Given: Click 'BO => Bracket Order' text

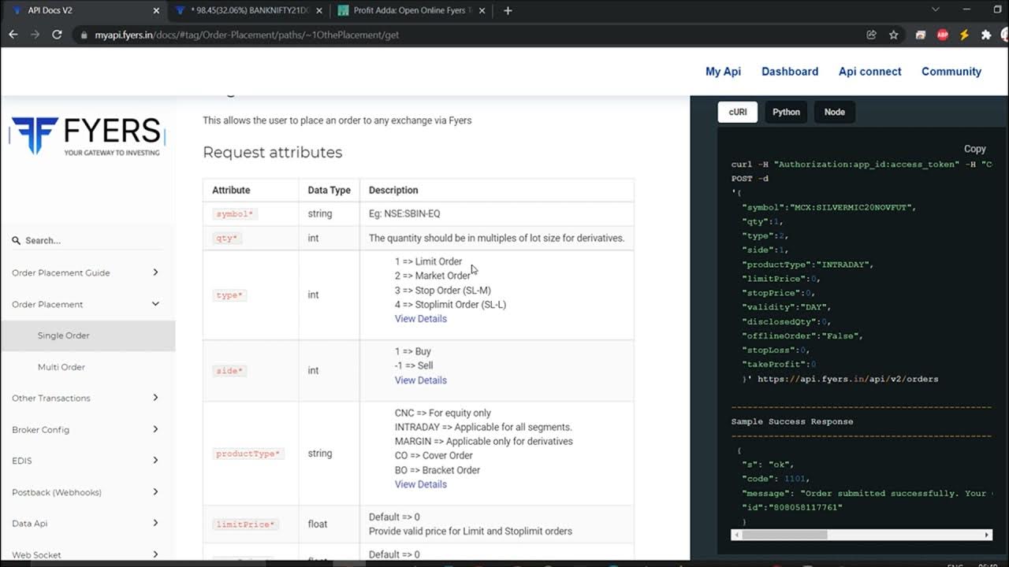Looking at the screenshot, I should (x=437, y=470).
